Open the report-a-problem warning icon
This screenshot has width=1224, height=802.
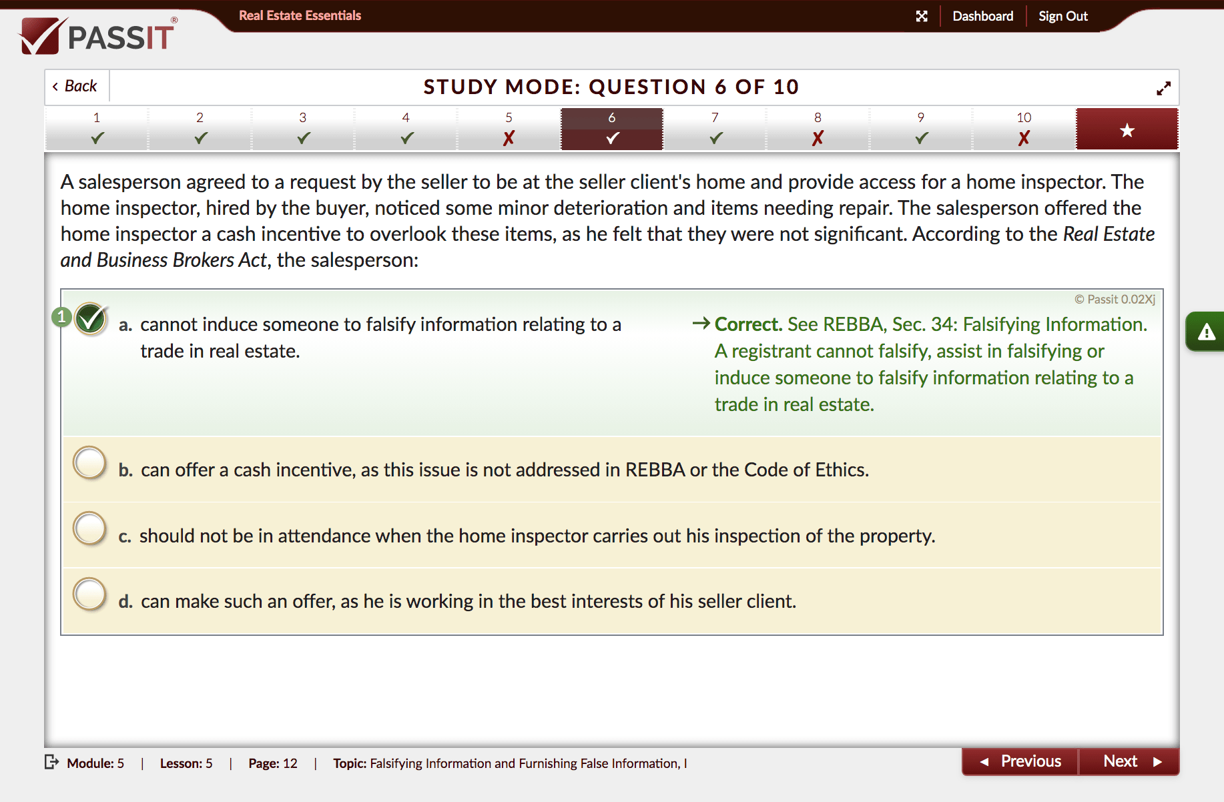click(x=1205, y=332)
